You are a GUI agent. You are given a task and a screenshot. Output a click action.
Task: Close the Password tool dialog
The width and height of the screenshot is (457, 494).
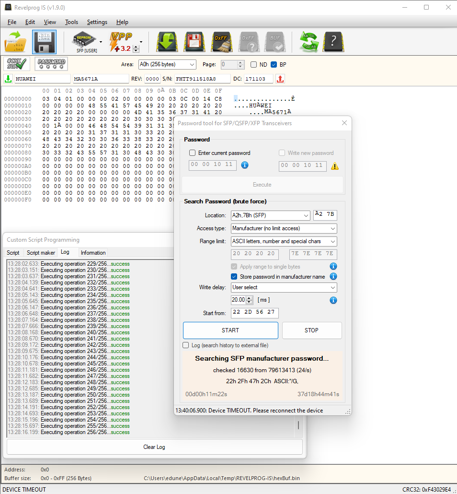(344, 123)
